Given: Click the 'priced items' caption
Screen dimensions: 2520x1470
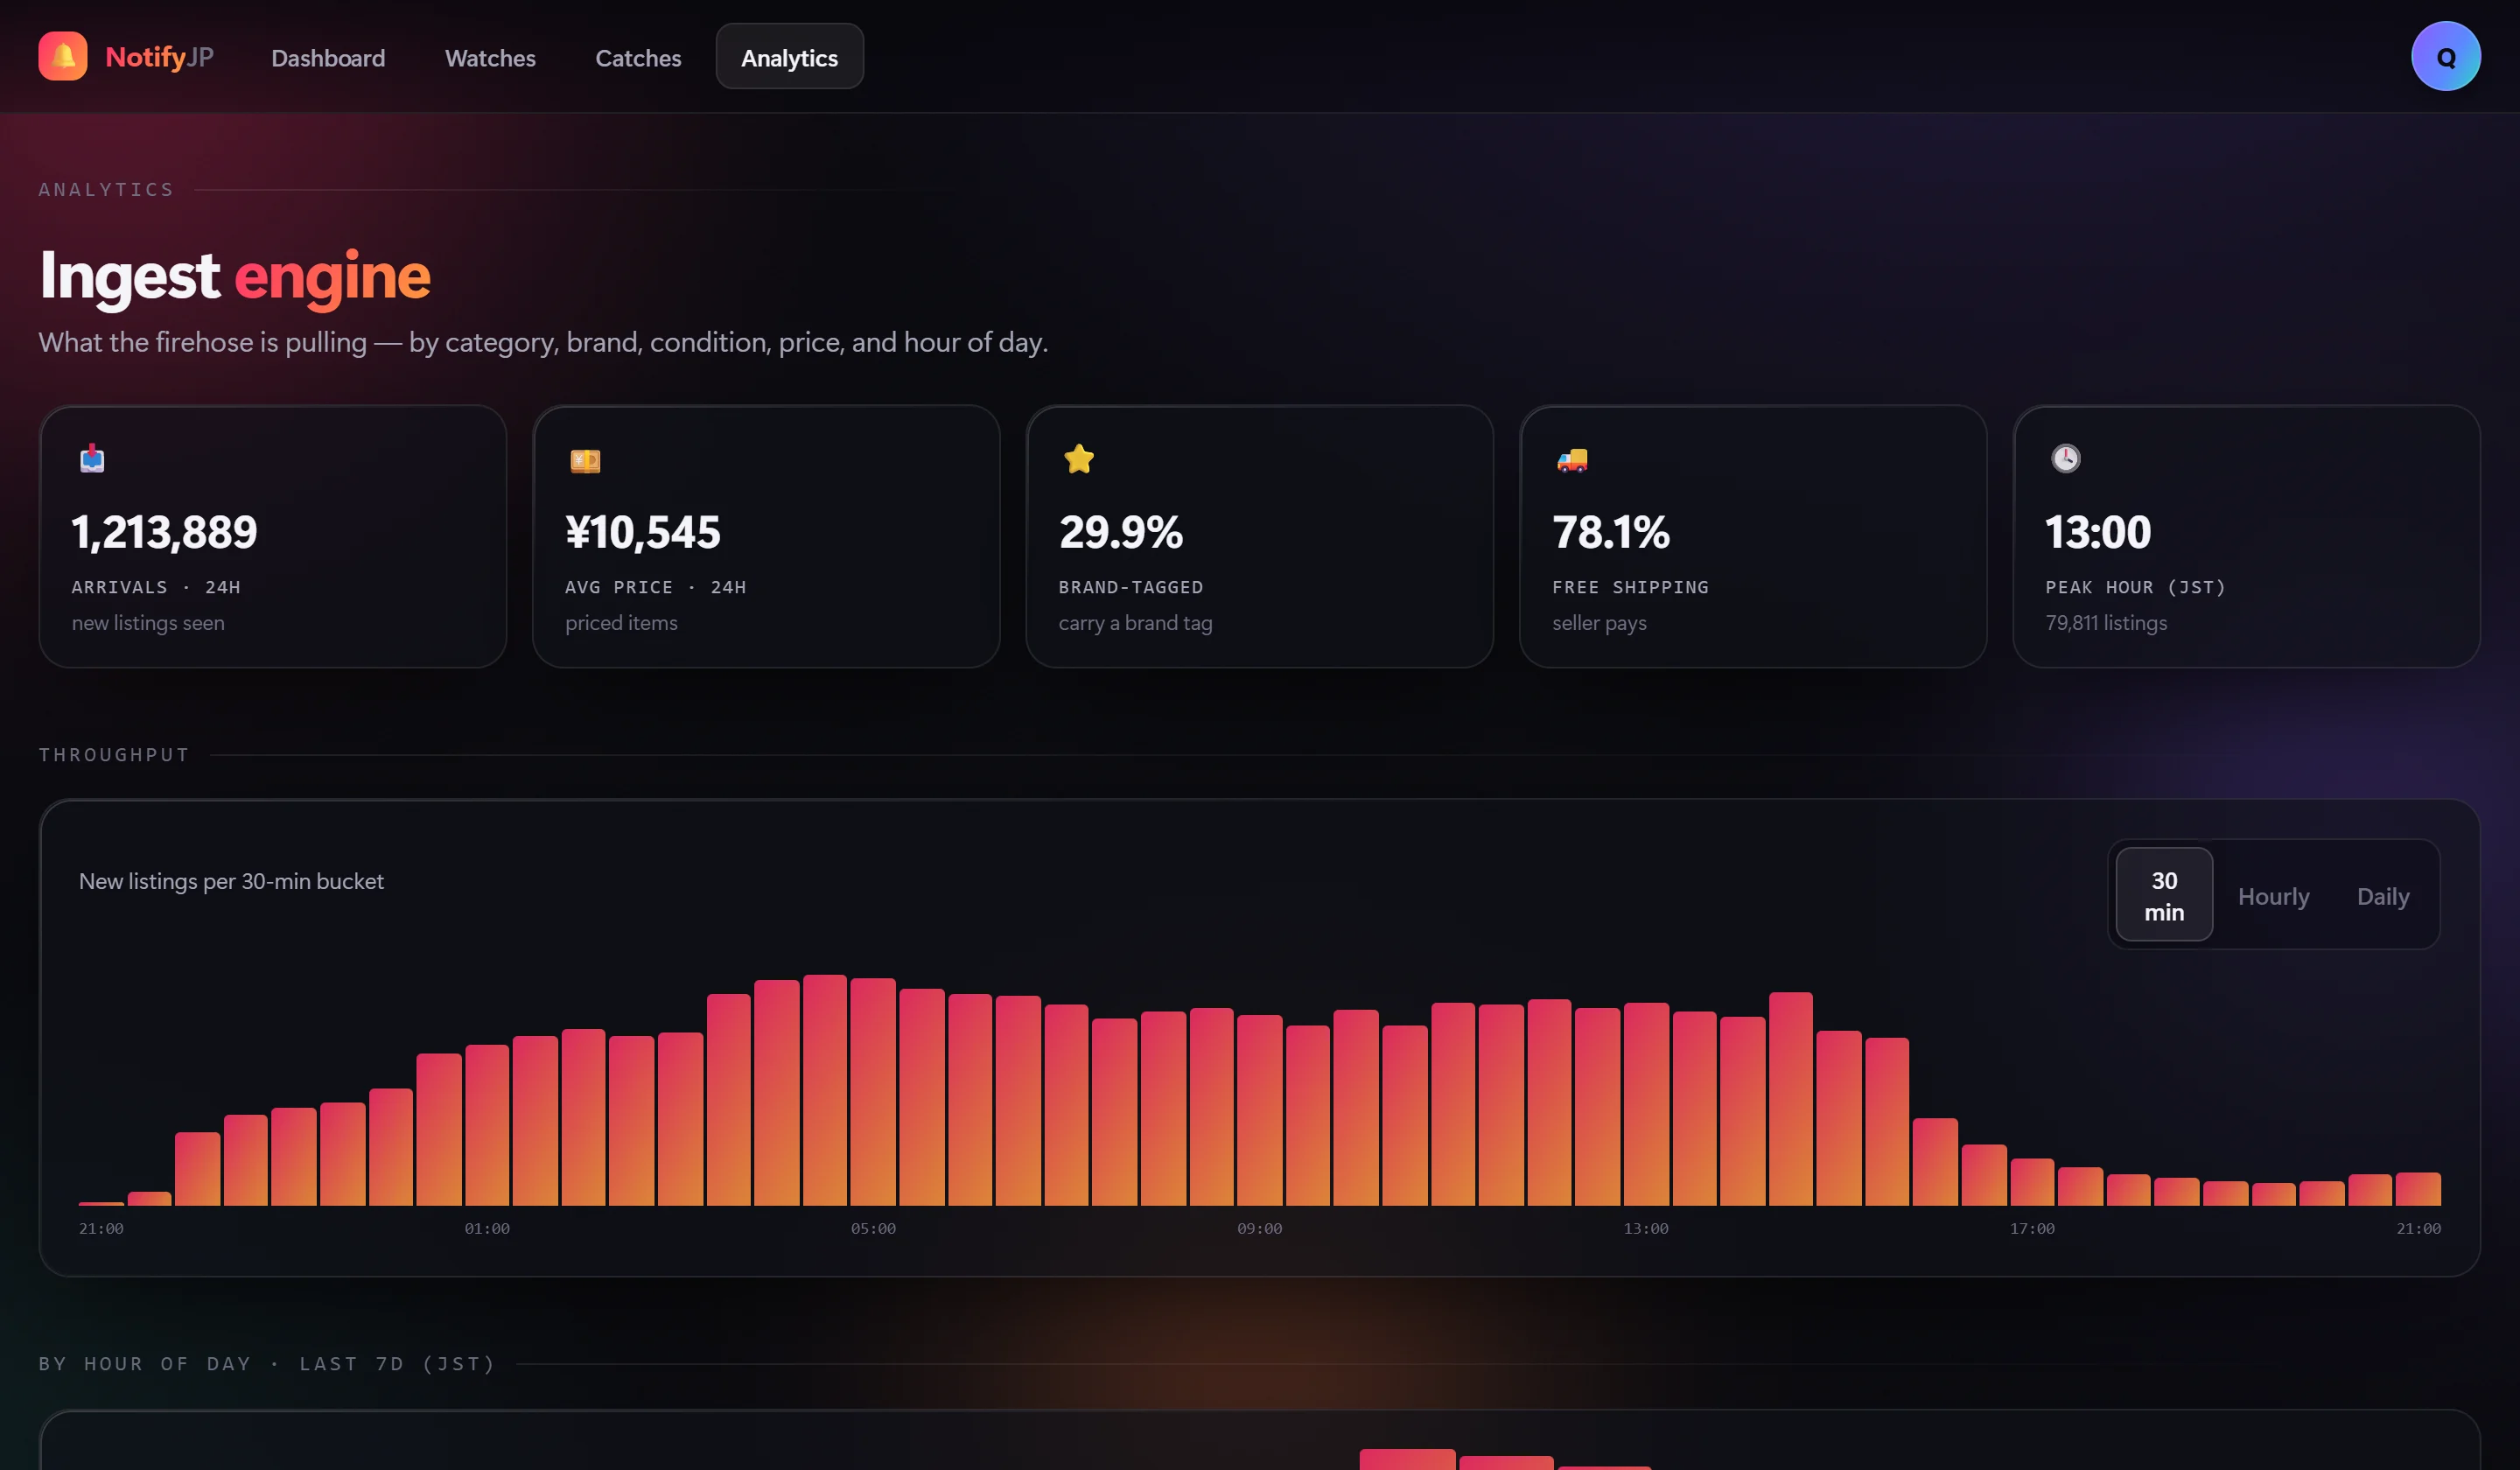Looking at the screenshot, I should (621, 623).
